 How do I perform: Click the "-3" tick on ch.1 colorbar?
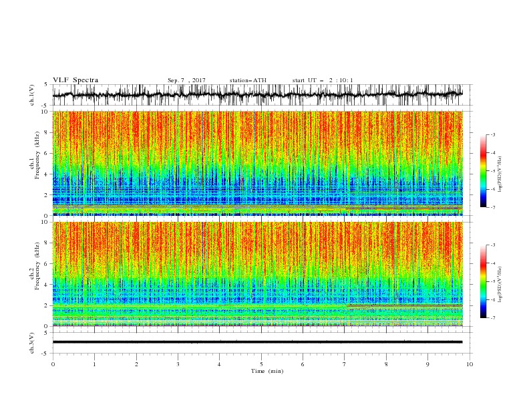[493, 134]
